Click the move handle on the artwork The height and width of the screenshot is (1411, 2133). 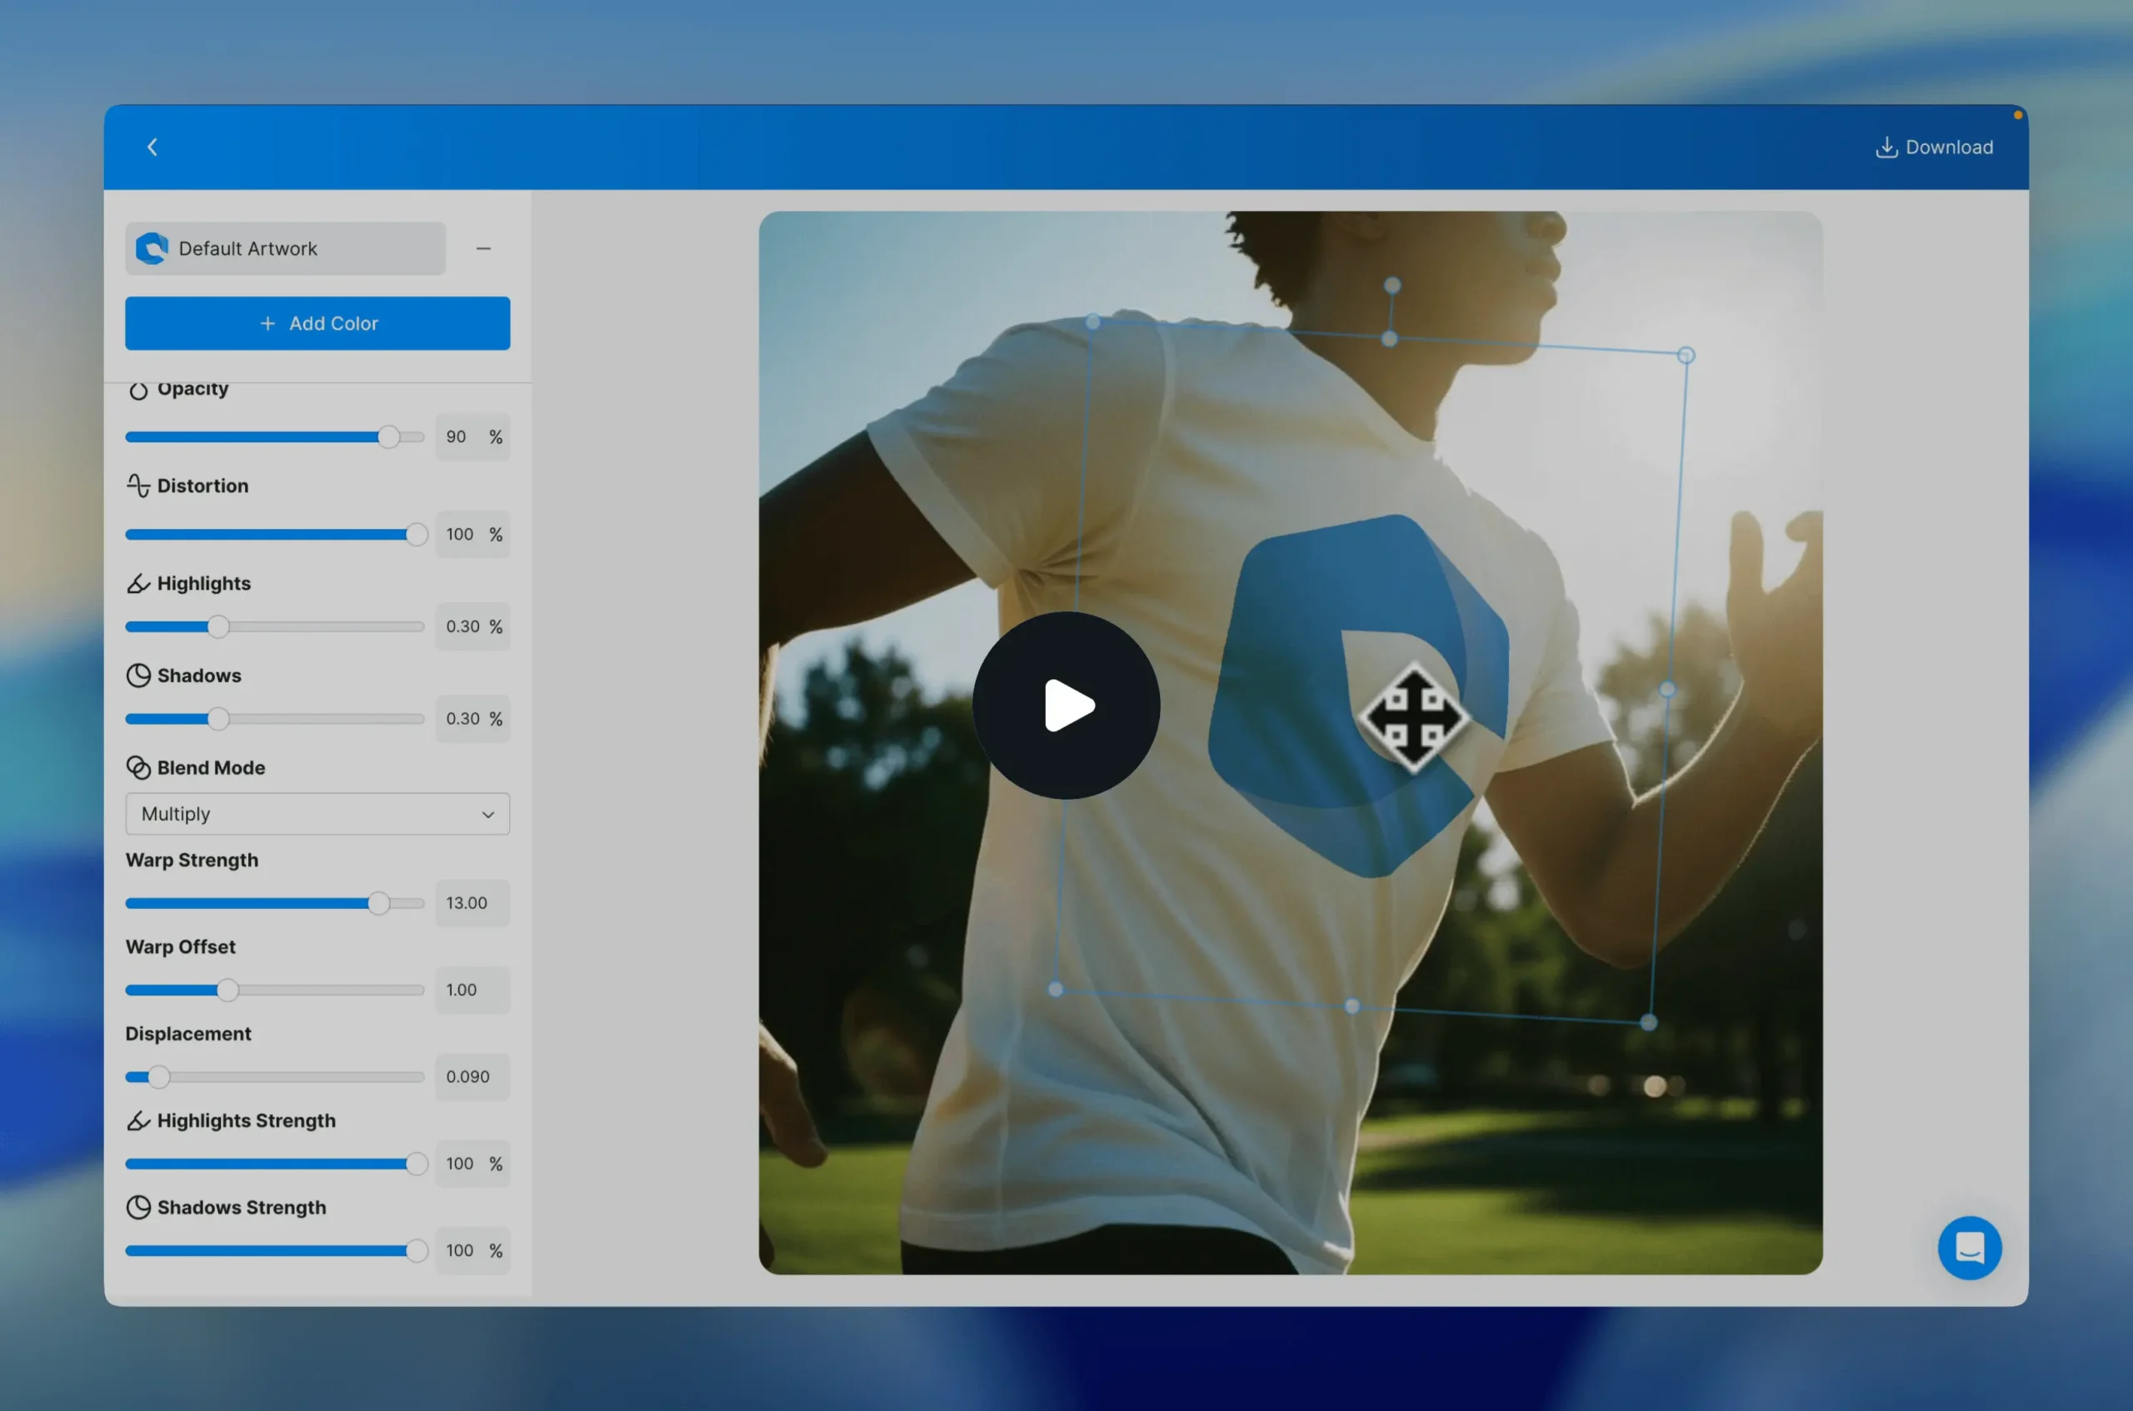coord(1413,717)
